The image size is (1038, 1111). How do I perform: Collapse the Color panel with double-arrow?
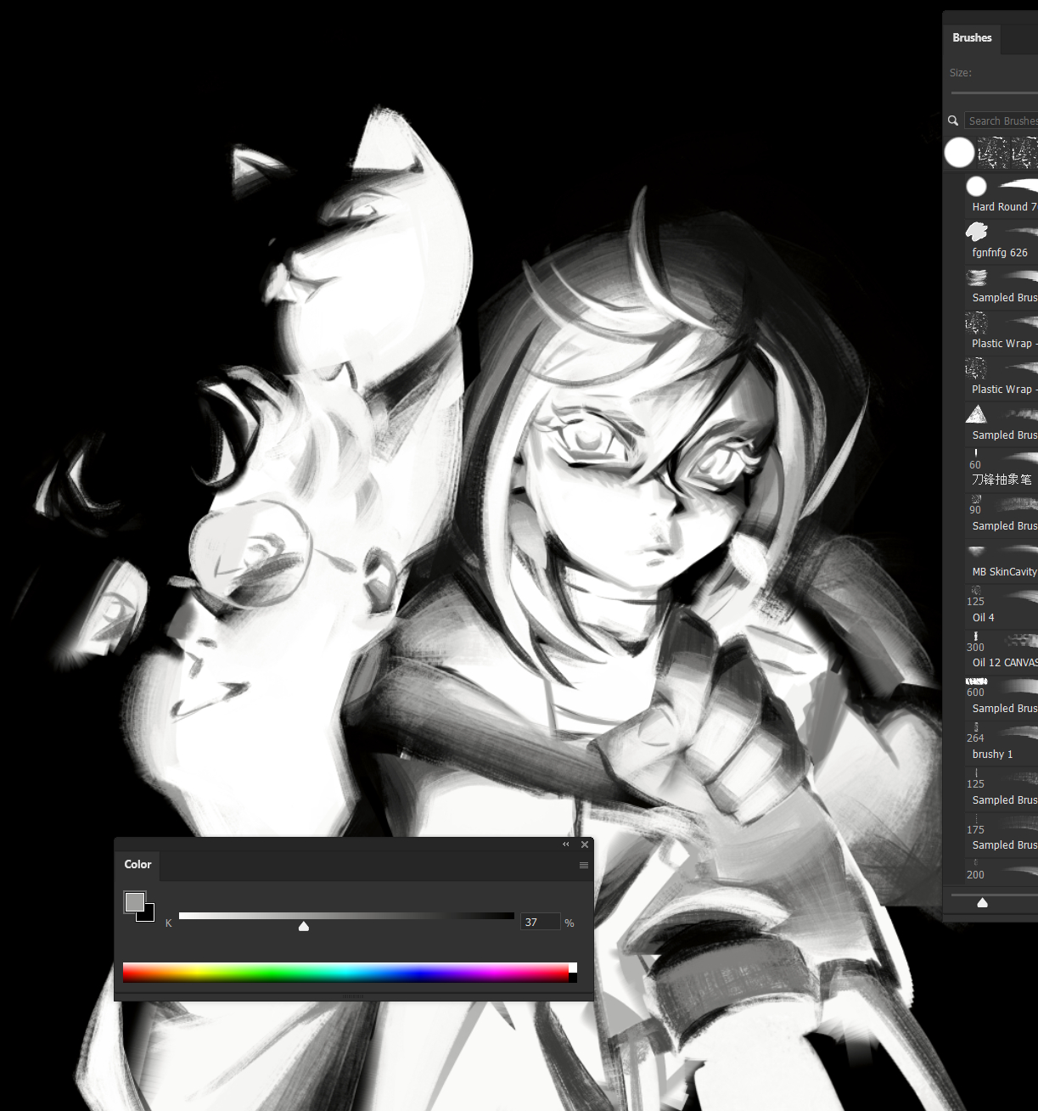(566, 844)
